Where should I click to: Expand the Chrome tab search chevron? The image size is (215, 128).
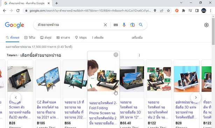[x=181, y=2]
